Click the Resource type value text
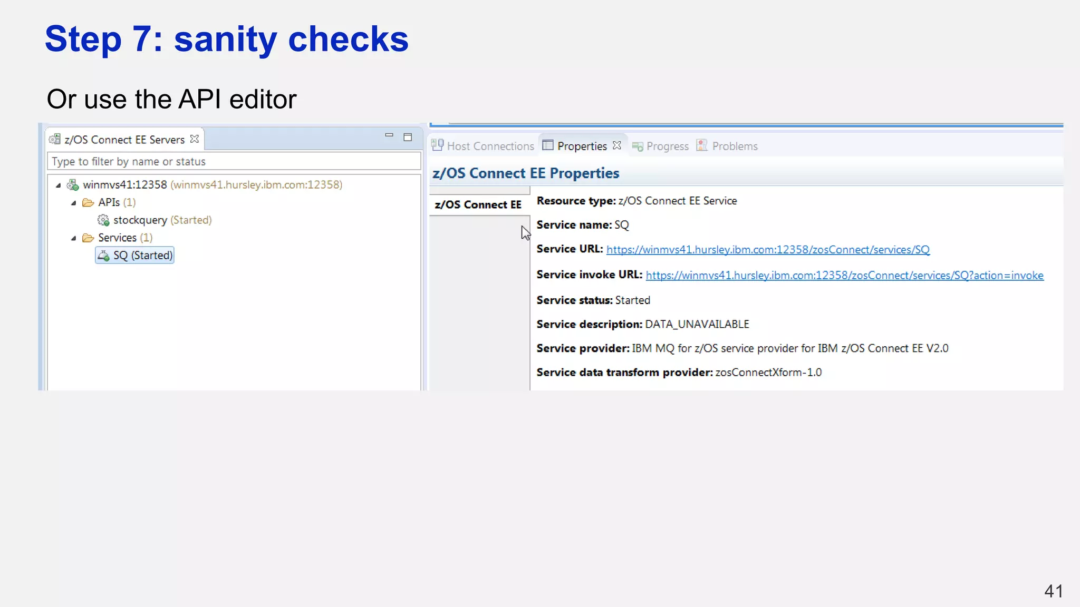This screenshot has width=1080, height=607. tap(678, 201)
